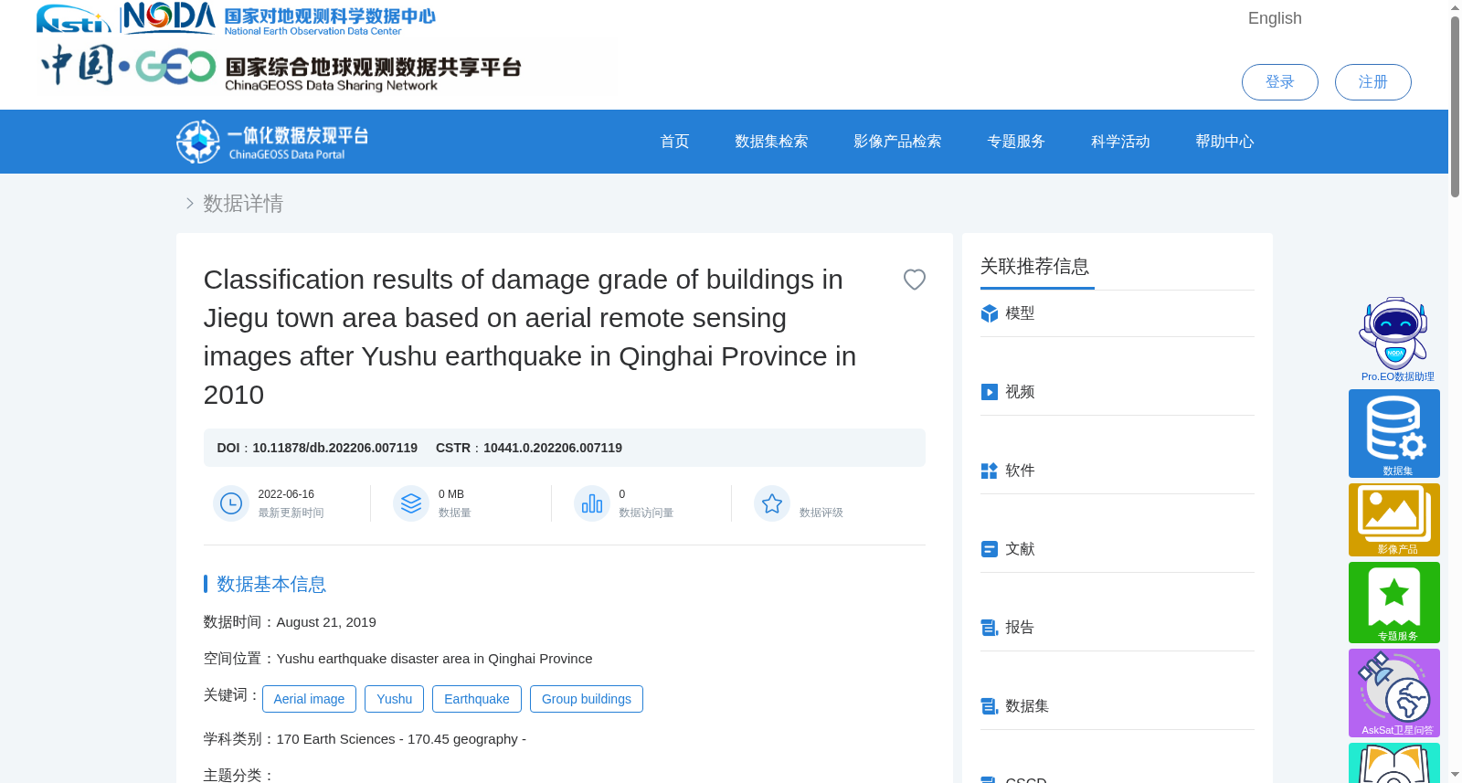This screenshot has width=1462, height=783.
Task: Click the Yushu keyword tag
Action: pyautogui.click(x=395, y=699)
